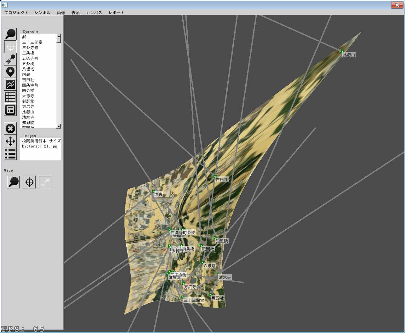The image size is (405, 333).
Task: Select 三十三間堂 in Symbols list
Action: (x=38, y=42)
